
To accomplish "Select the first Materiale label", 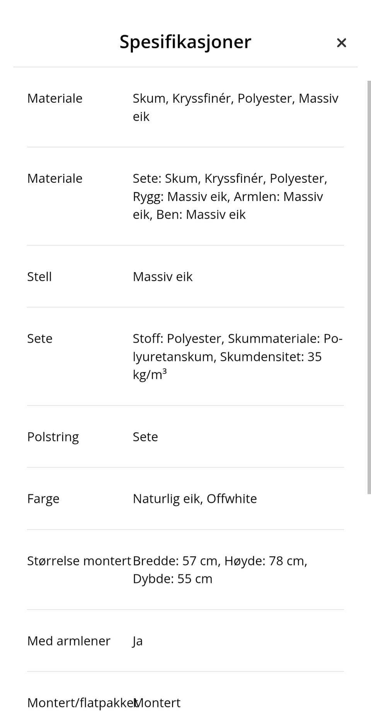I will coord(54,98).
